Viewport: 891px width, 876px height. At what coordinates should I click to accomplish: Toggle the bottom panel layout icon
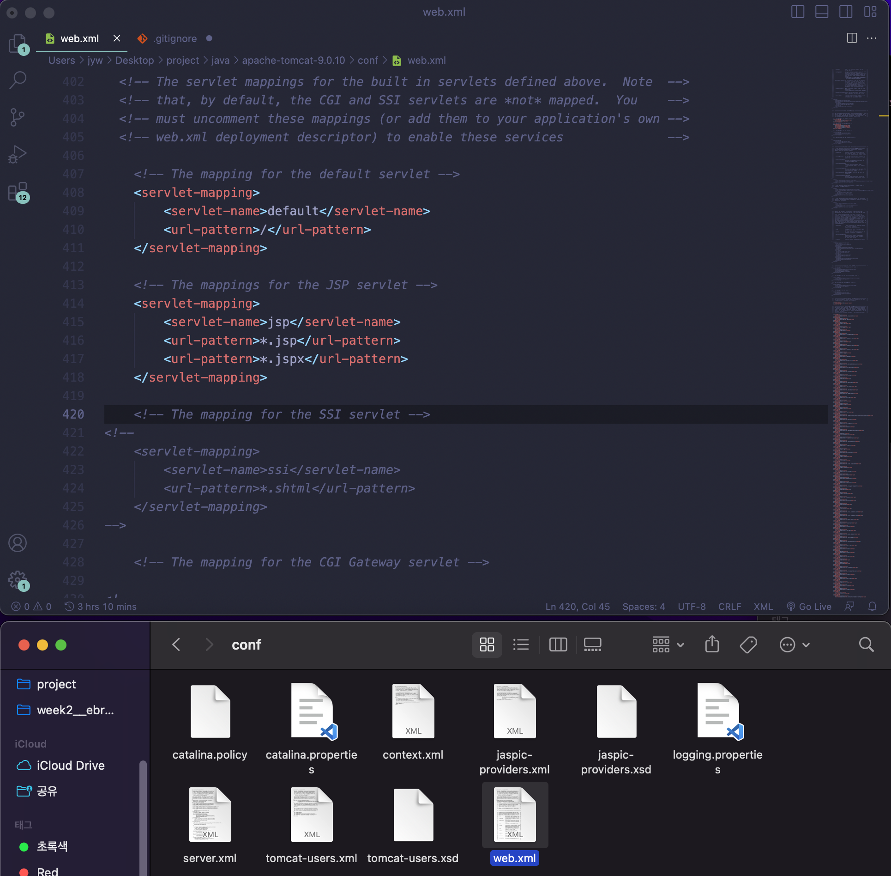(822, 12)
